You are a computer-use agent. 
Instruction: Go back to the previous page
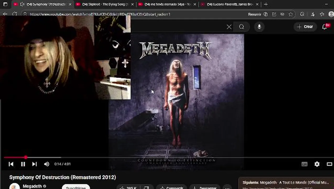click(5, 14)
